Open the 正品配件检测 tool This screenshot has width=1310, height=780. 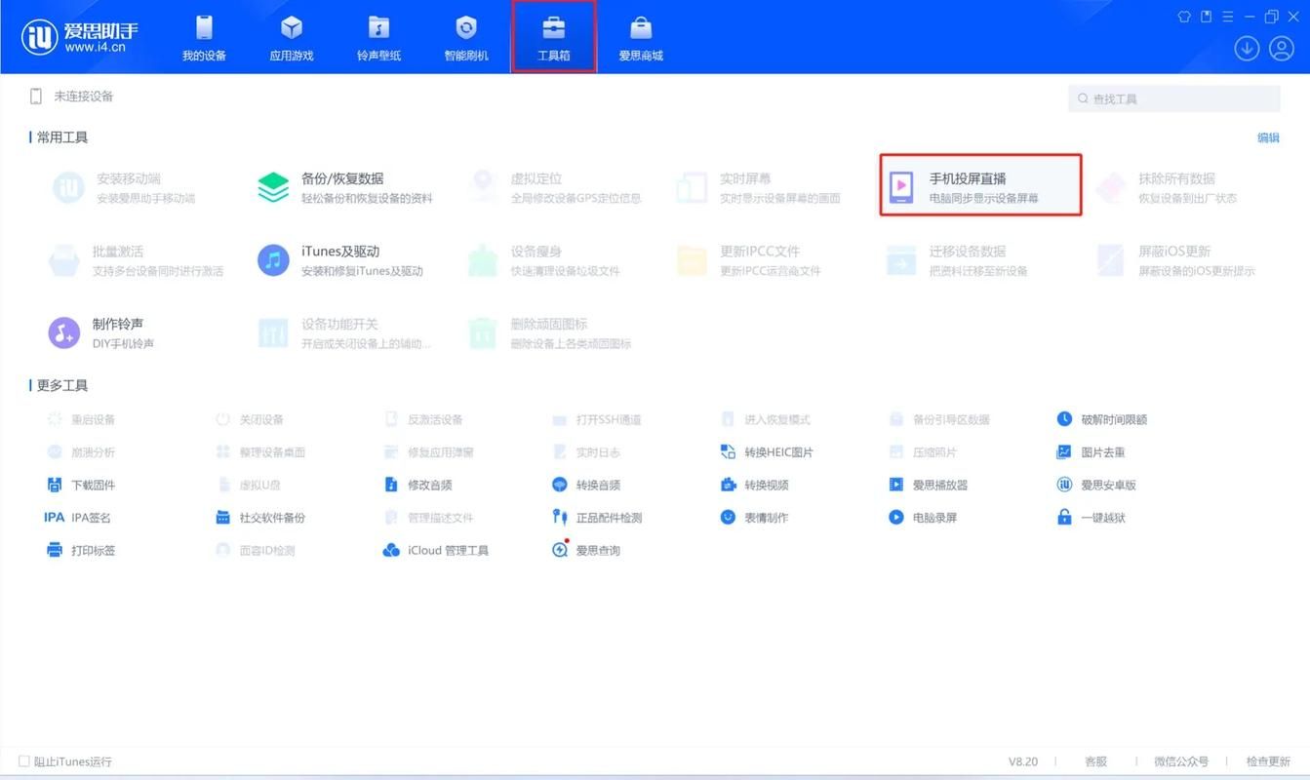tap(597, 518)
